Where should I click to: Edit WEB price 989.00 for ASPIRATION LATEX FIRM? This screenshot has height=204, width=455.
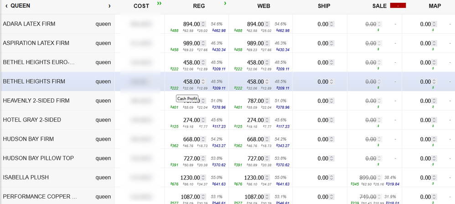click(x=255, y=43)
